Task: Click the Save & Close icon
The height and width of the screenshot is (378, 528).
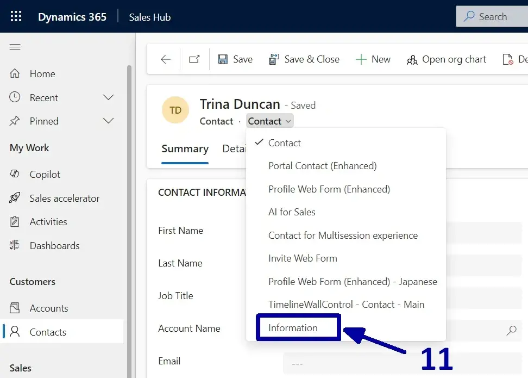Action: [x=274, y=59]
